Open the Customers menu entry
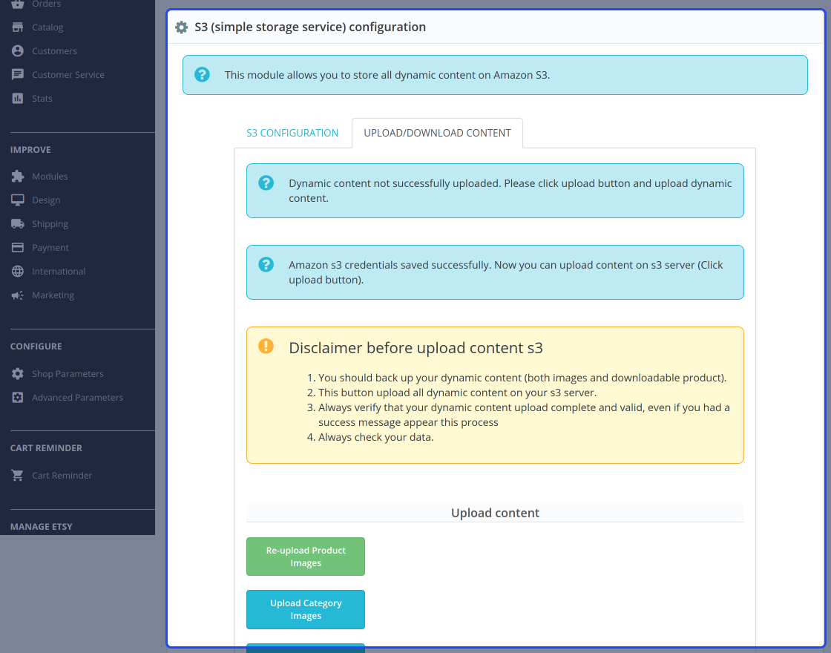Screen dimensions: 831x653 pos(54,51)
